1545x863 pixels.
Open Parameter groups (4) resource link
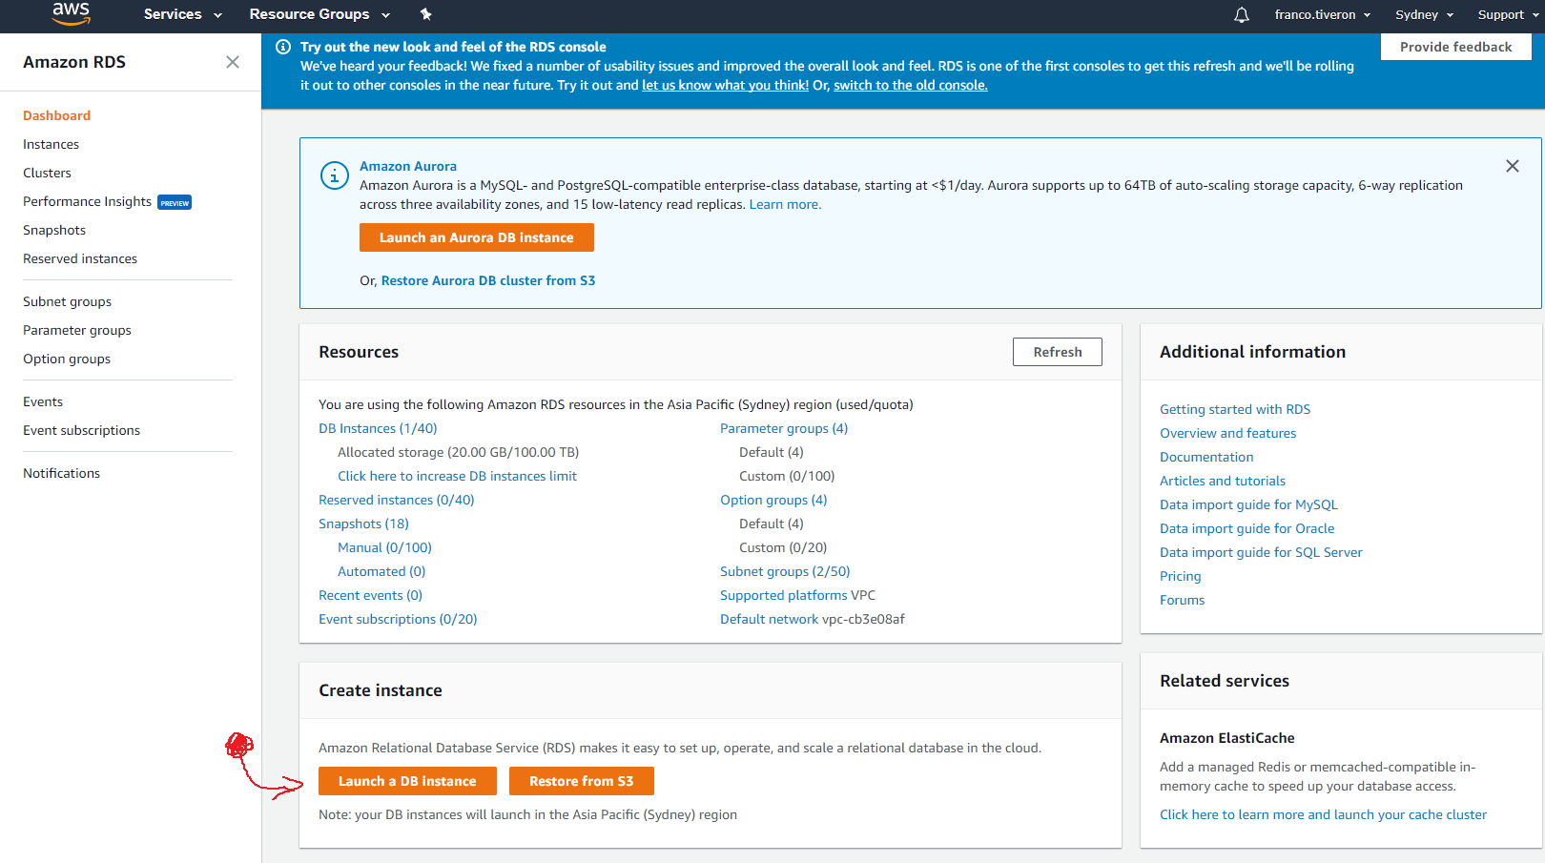(x=784, y=428)
